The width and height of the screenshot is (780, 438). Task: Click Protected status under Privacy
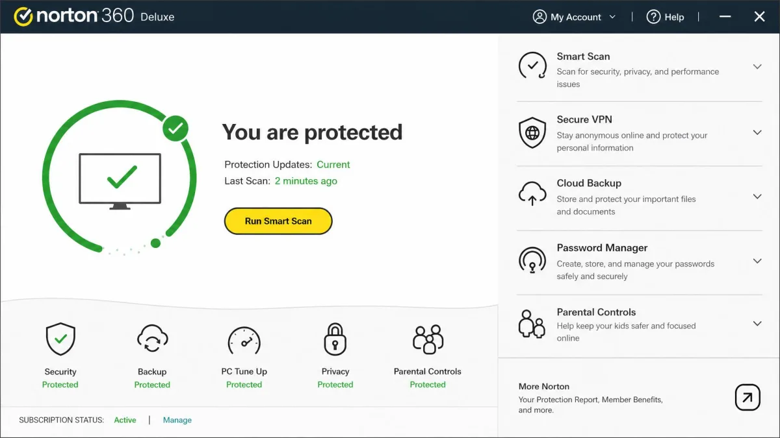pyautogui.click(x=335, y=385)
